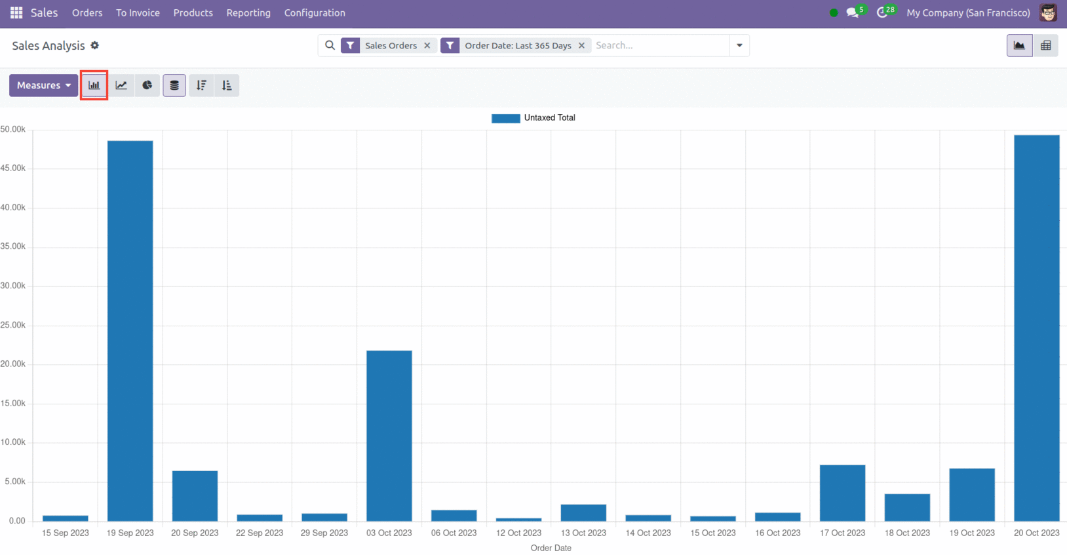The height and width of the screenshot is (555, 1067).
Task: Open the Configuration menu
Action: tap(315, 12)
